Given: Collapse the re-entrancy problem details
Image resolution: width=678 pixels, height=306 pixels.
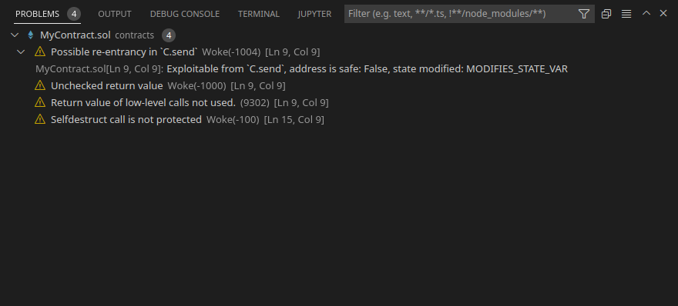Looking at the screenshot, I should [21, 52].
